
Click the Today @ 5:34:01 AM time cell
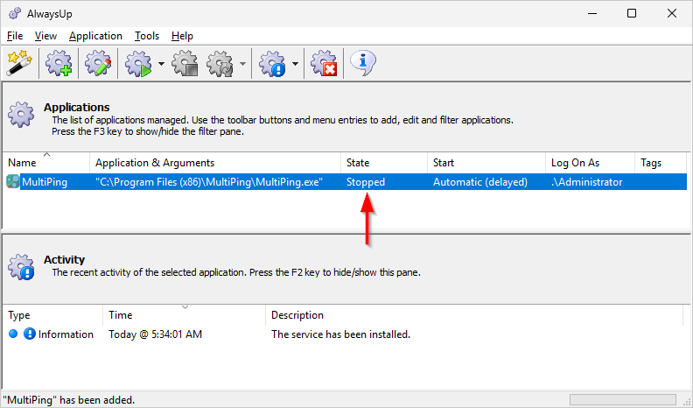(x=155, y=334)
